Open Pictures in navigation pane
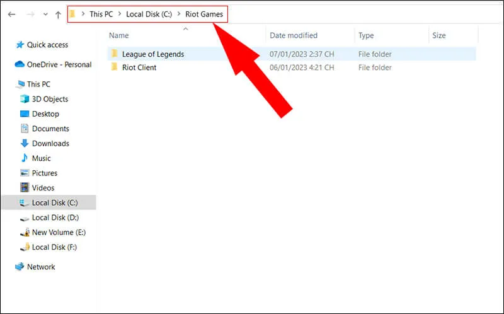 pyautogui.click(x=44, y=173)
